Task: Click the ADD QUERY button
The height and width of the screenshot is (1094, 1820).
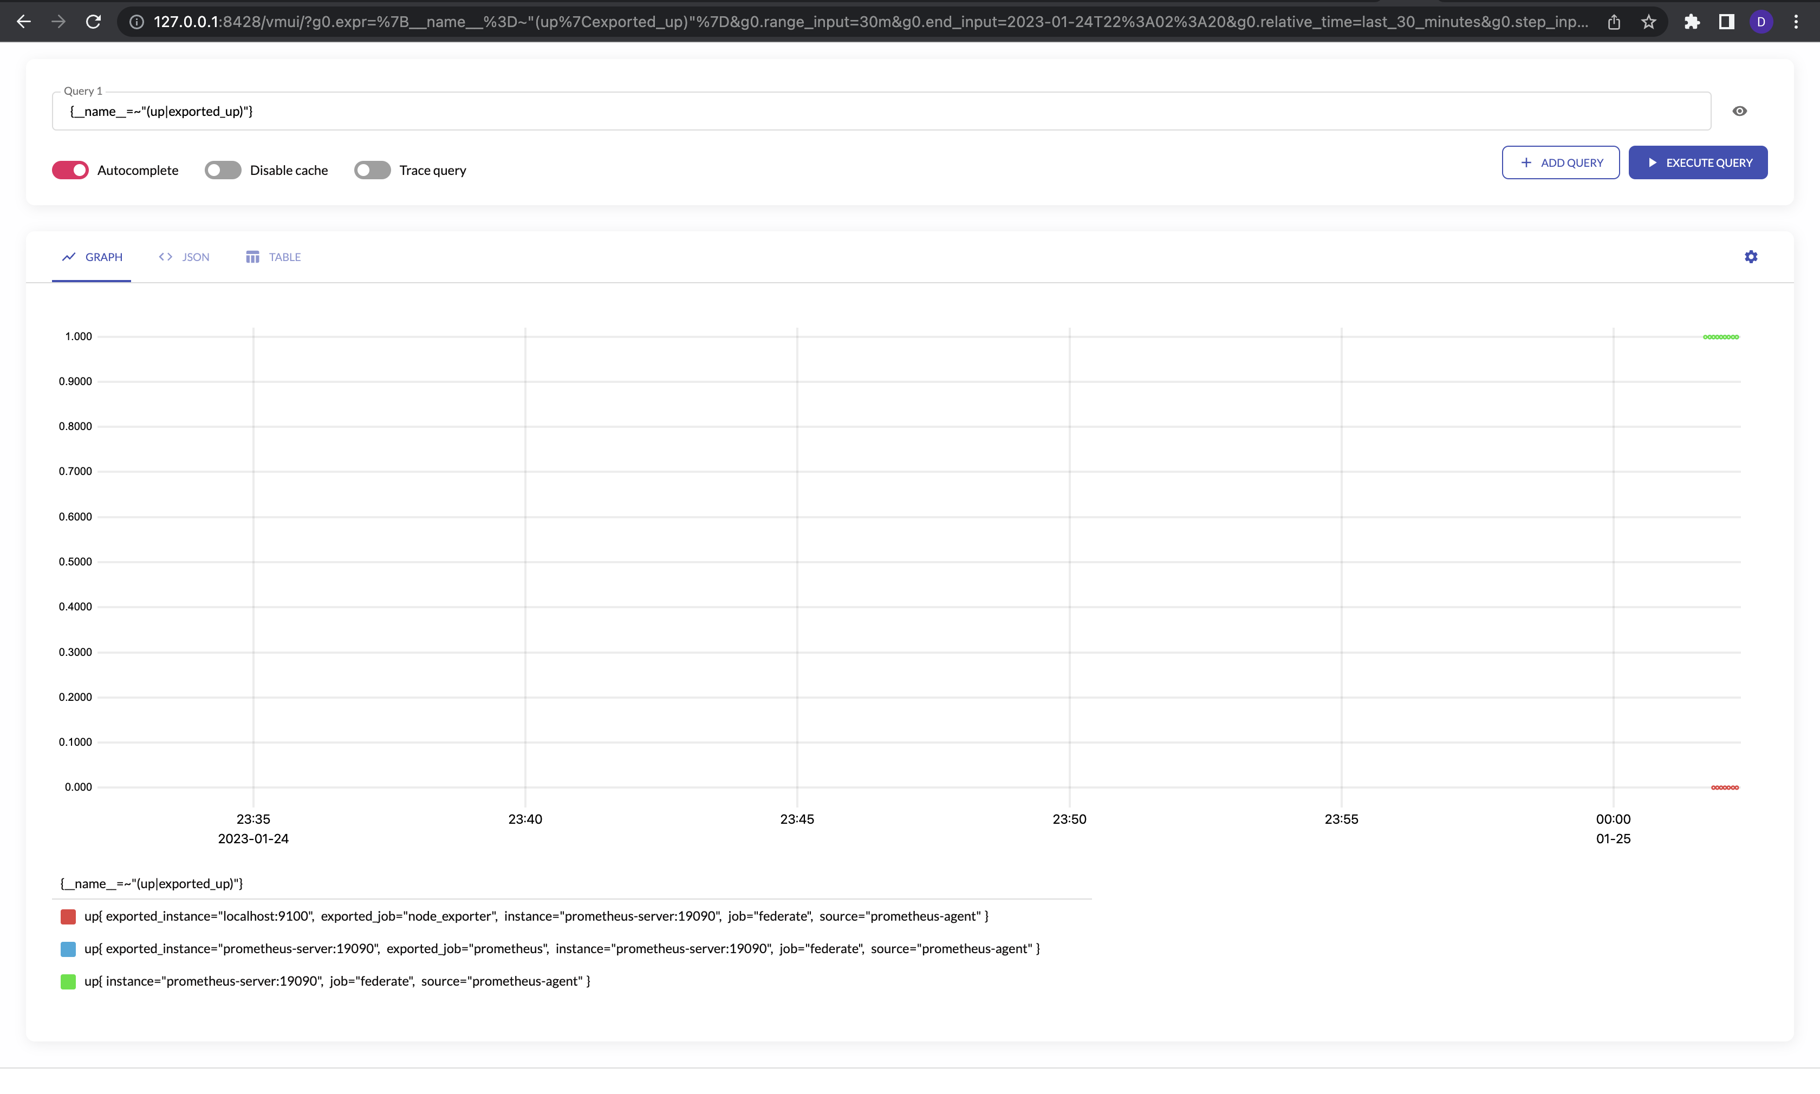Action: coord(1561,162)
